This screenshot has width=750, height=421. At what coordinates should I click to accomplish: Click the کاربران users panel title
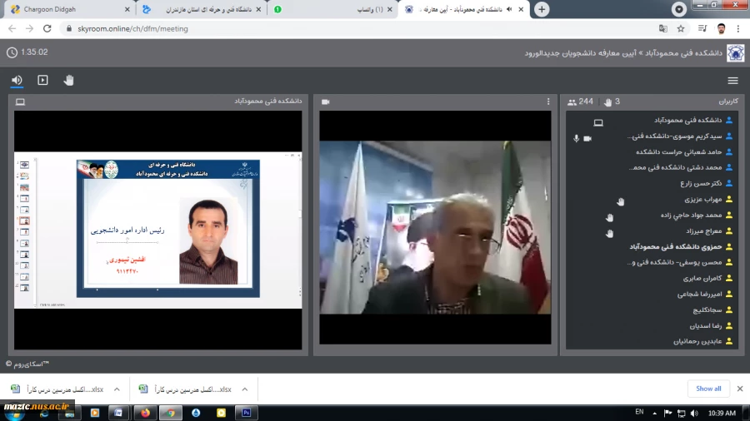point(728,102)
